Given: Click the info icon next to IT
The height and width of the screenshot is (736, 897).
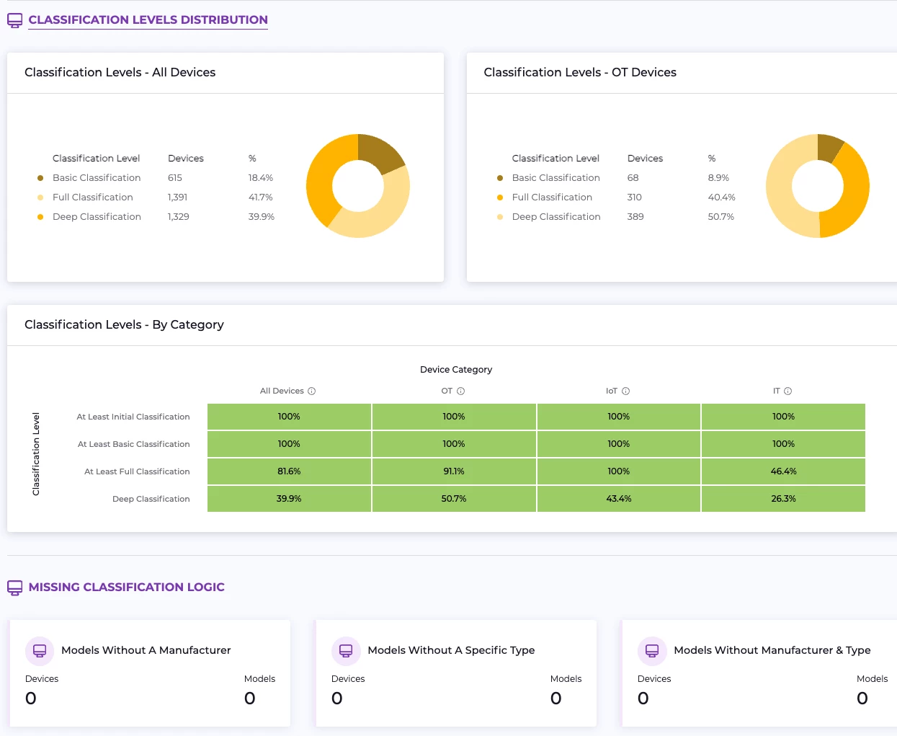Looking at the screenshot, I should [788, 391].
